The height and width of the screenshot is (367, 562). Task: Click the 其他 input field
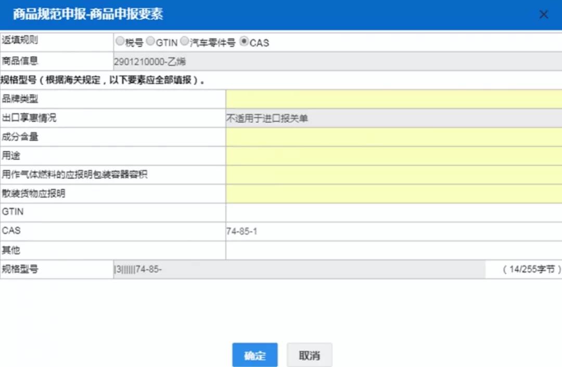(364, 250)
